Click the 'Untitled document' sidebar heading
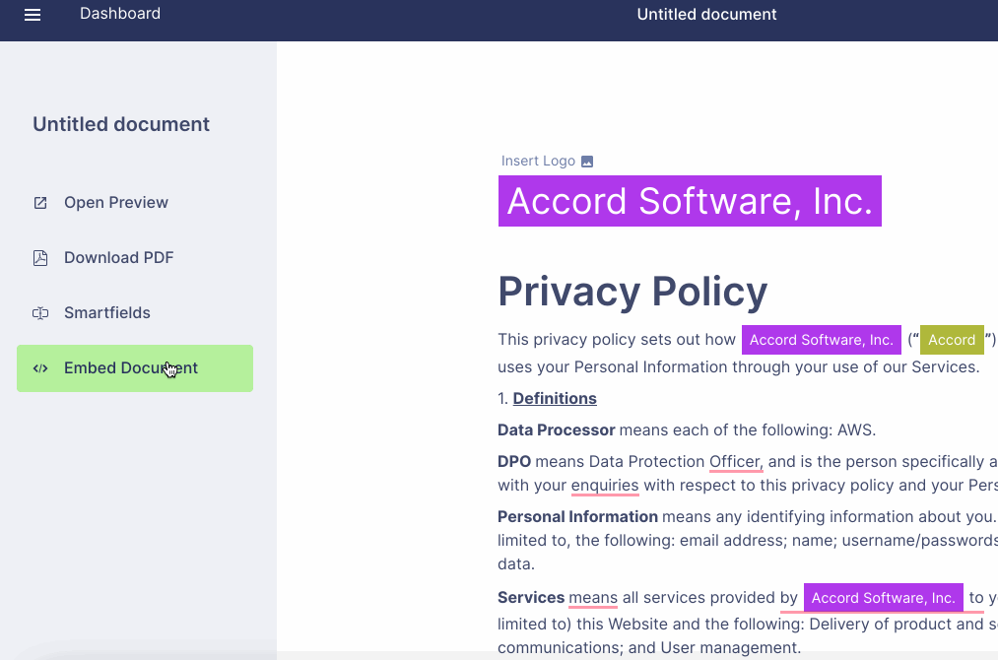998x660 pixels. 121,124
